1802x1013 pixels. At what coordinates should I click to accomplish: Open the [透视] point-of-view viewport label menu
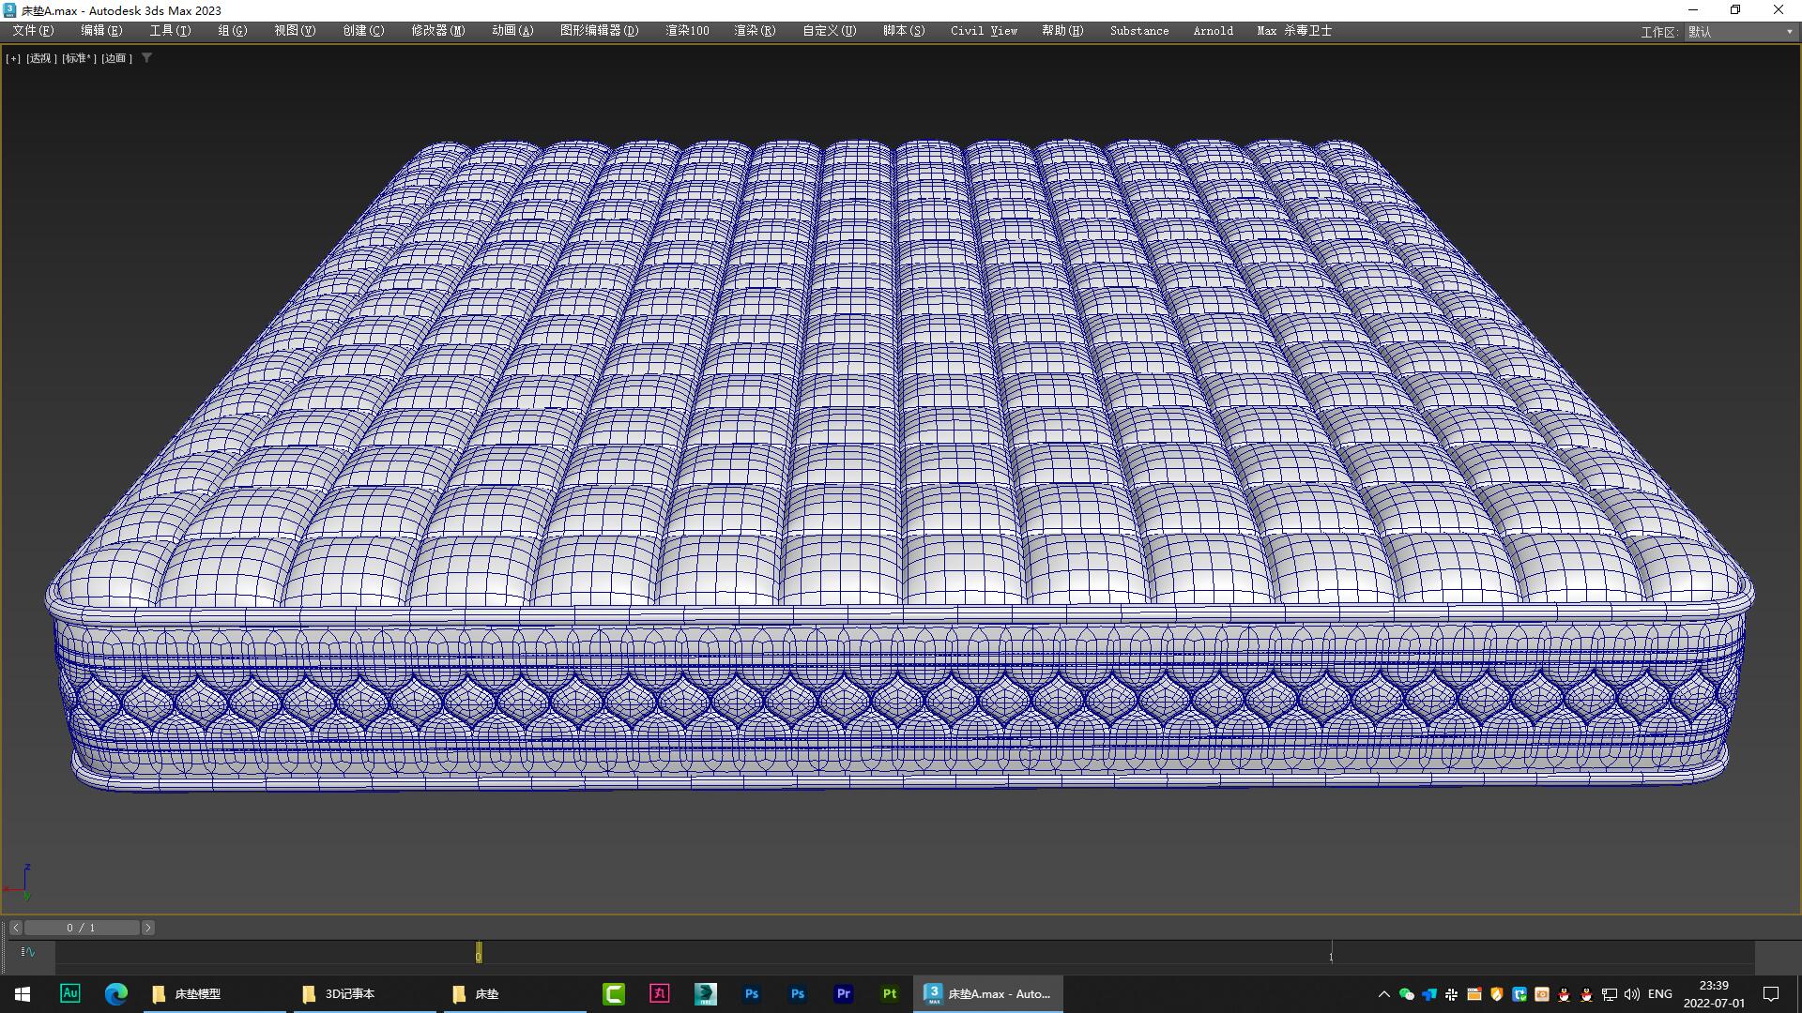41,58
